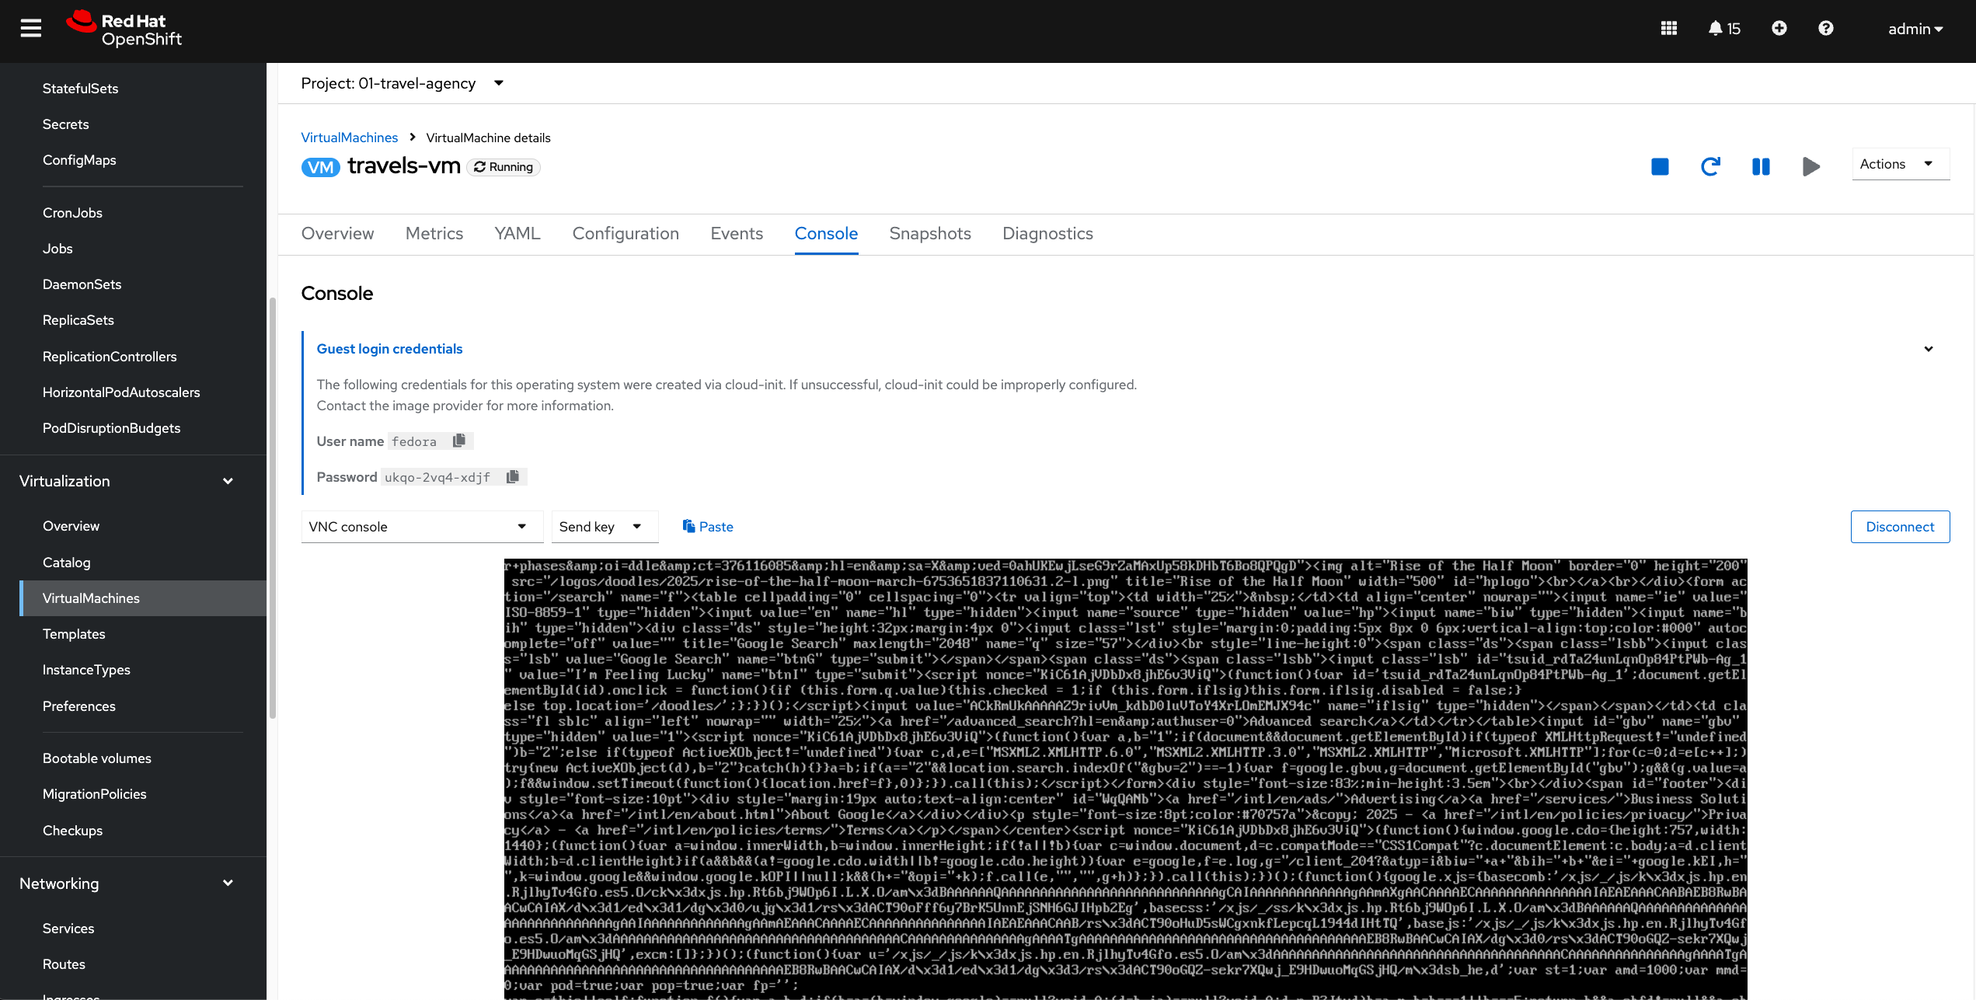Go to VirtualMachines breadcrumb link
The image size is (1976, 1000).
tap(349, 138)
